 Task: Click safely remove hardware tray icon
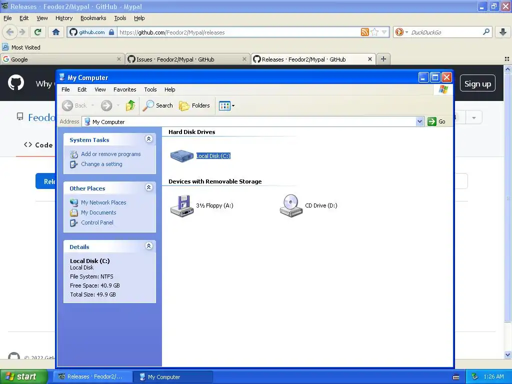click(x=475, y=376)
